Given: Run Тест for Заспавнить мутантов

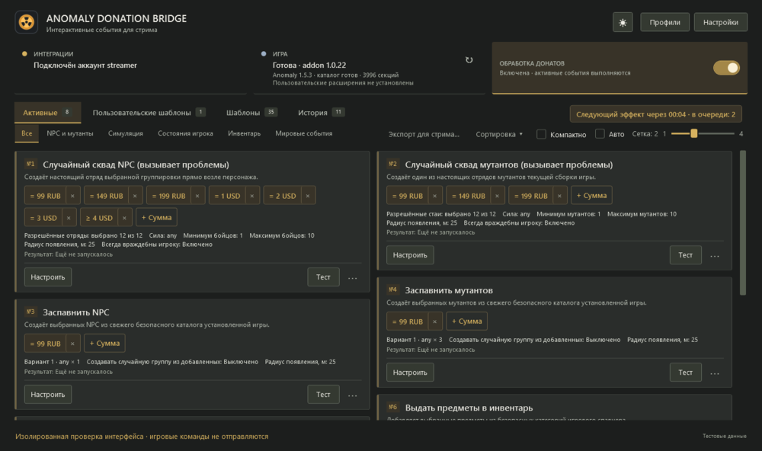Looking at the screenshot, I should [x=685, y=373].
